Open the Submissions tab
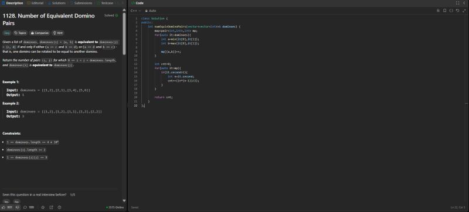Image resolution: width=469 pixels, height=212 pixels. click(x=81, y=3)
